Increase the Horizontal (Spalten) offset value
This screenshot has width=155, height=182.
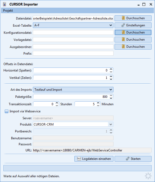point(111,69)
